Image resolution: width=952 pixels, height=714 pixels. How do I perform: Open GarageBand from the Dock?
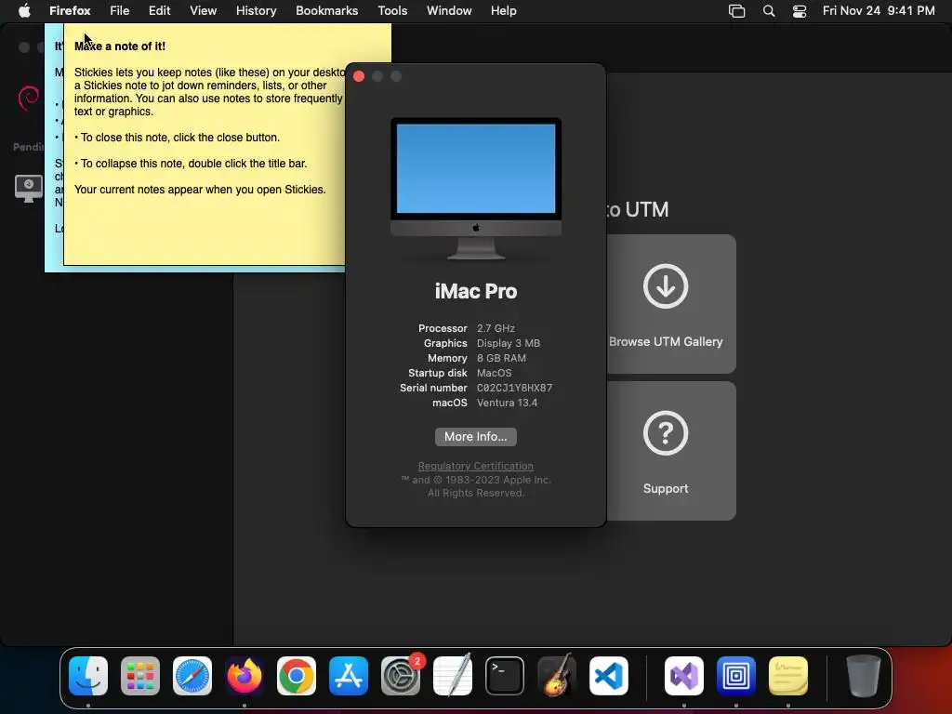[x=556, y=676]
